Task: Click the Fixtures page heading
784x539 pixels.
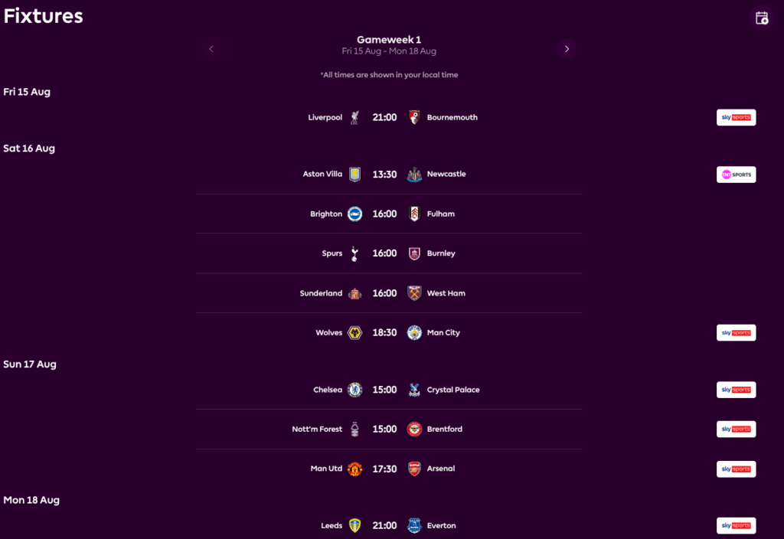Action: [x=43, y=15]
